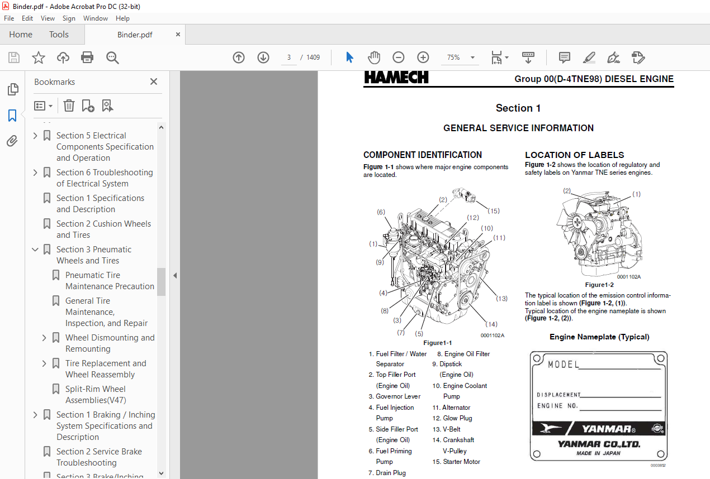
Task: Click the find current bookmark icon
Action: tap(107, 106)
